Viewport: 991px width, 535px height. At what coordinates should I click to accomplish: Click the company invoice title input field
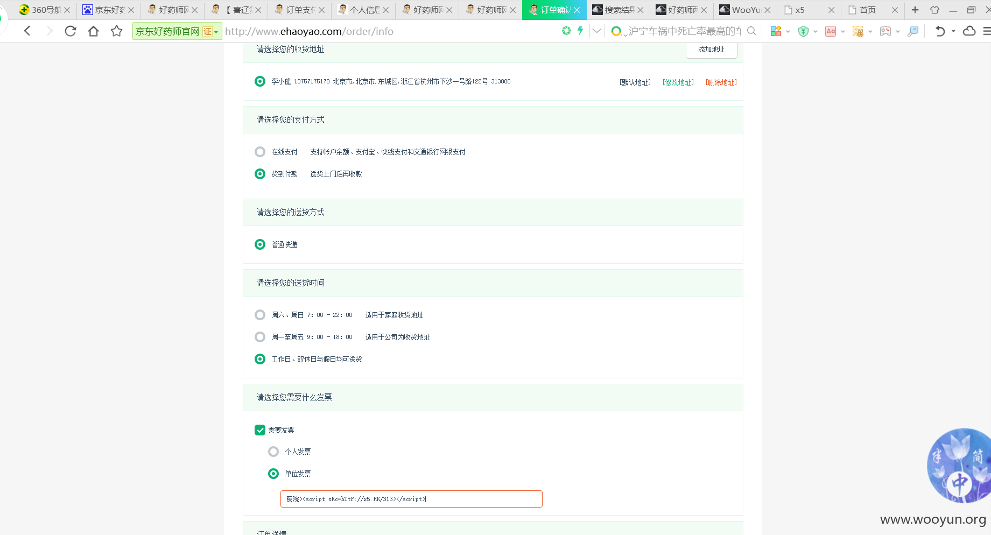411,499
